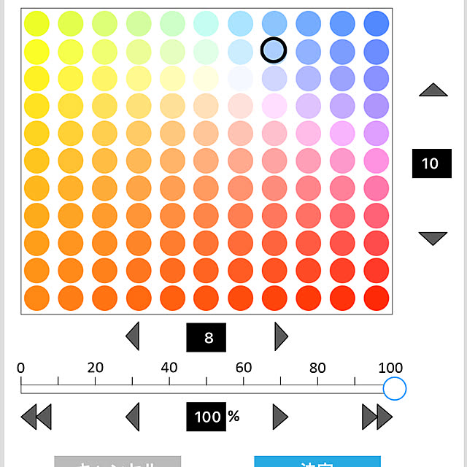Pick the blue swatch in top-right corner
This screenshot has height=467, width=467.
pyautogui.click(x=377, y=23)
